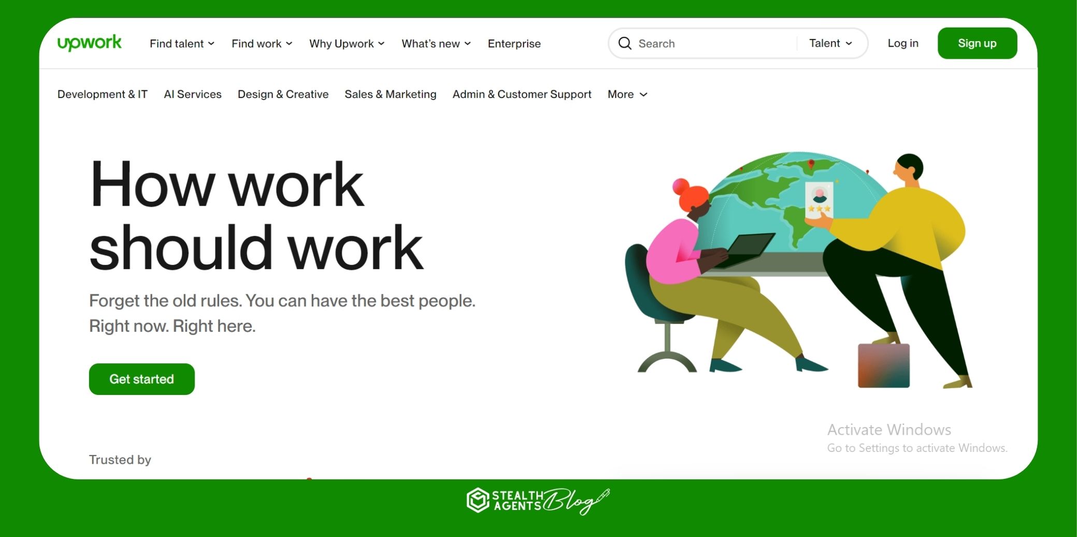Open the Talent search type dropdown

point(830,44)
